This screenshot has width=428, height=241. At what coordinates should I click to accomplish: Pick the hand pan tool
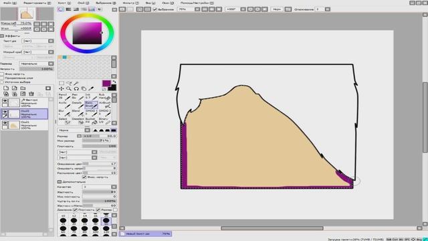tap(84, 88)
